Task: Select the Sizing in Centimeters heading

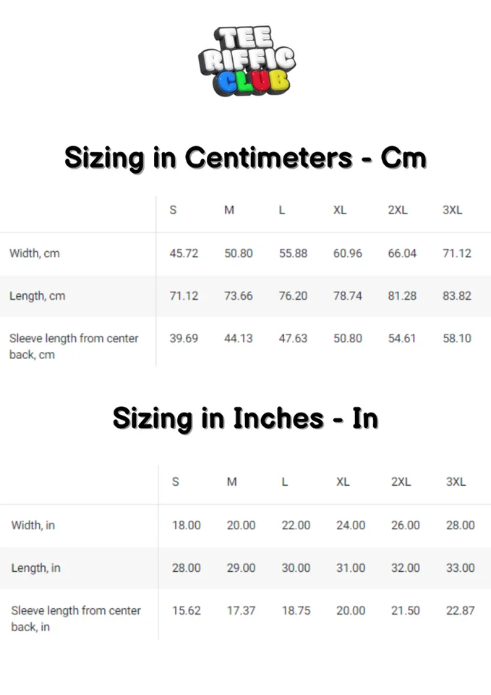Action: (245, 159)
